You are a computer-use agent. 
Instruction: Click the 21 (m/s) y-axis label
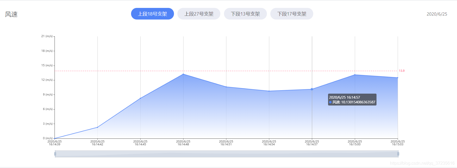pos(47,36)
